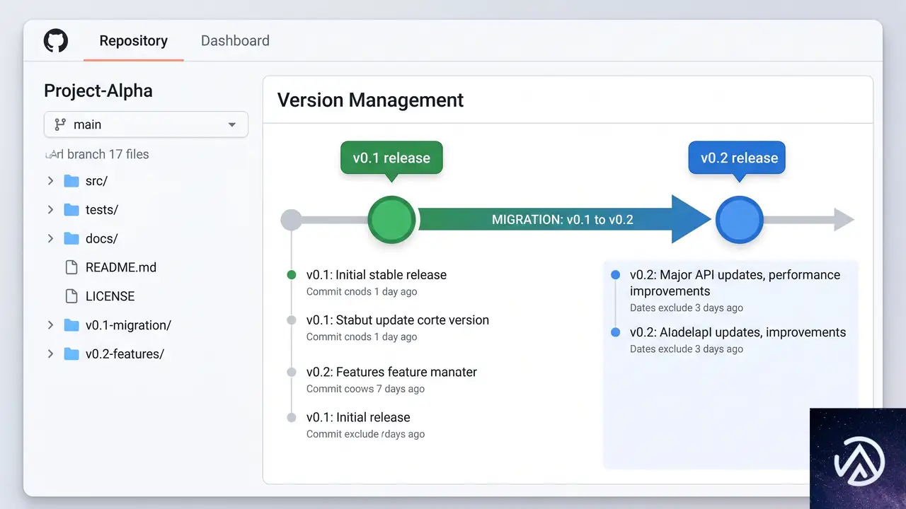The image size is (906, 509).
Task: Click the MIGRATION: v0.1 to v0.2 arrow
Action: [564, 219]
